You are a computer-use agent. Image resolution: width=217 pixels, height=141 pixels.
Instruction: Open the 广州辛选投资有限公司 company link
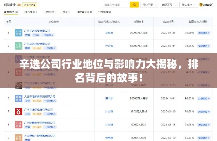[37, 31]
